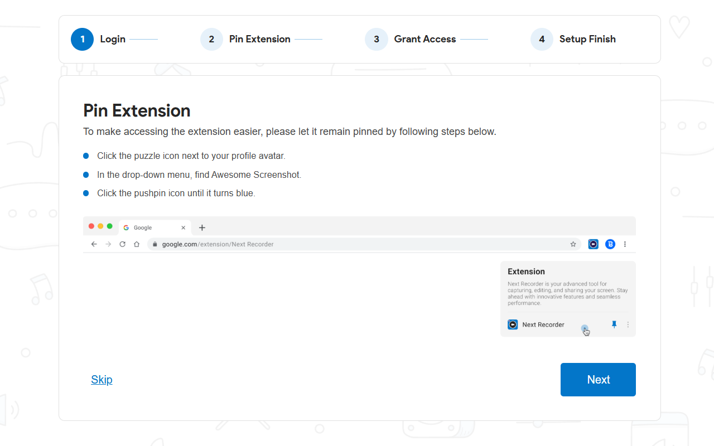714x446 pixels.
Task: Click the Next Recorder extension icon in toolbar
Action: 593,244
